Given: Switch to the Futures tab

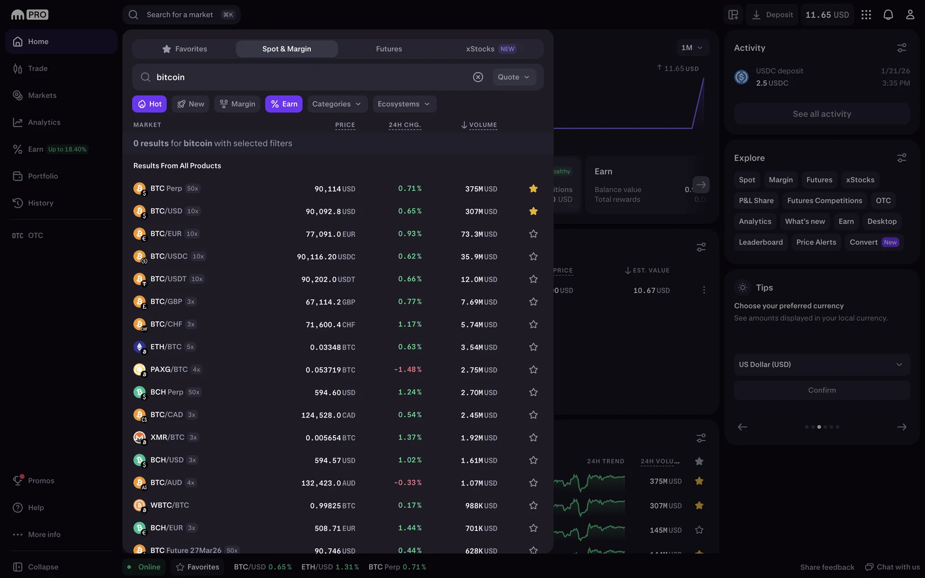Looking at the screenshot, I should click(x=389, y=49).
